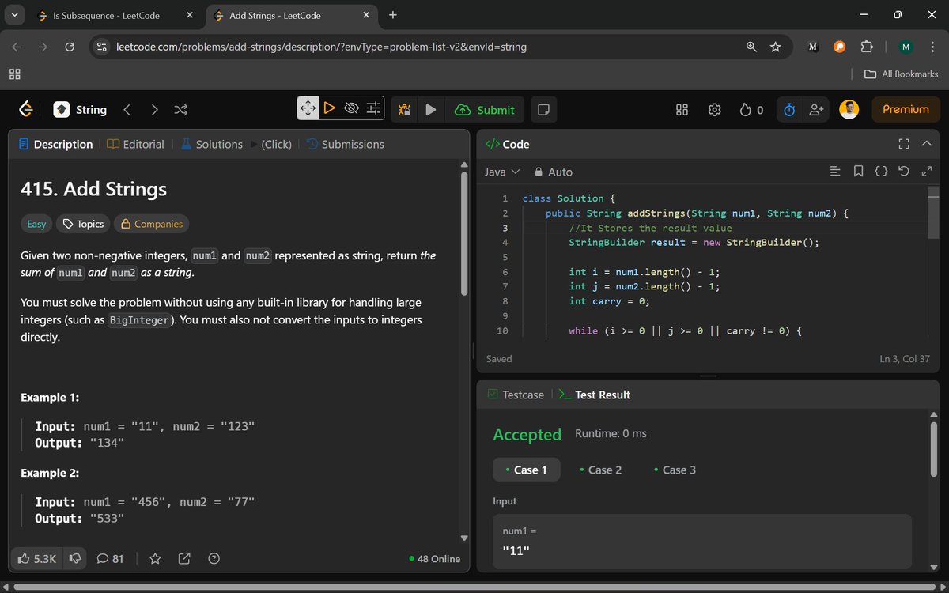Image resolution: width=949 pixels, height=593 pixels.
Task: Reload the page
Action: pyautogui.click(x=70, y=47)
